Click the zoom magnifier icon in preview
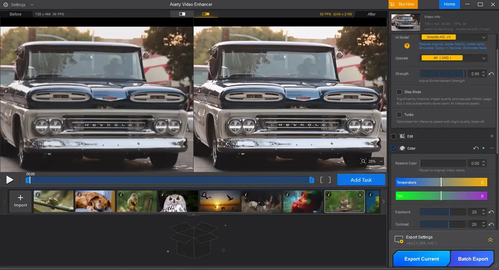 click(363, 161)
